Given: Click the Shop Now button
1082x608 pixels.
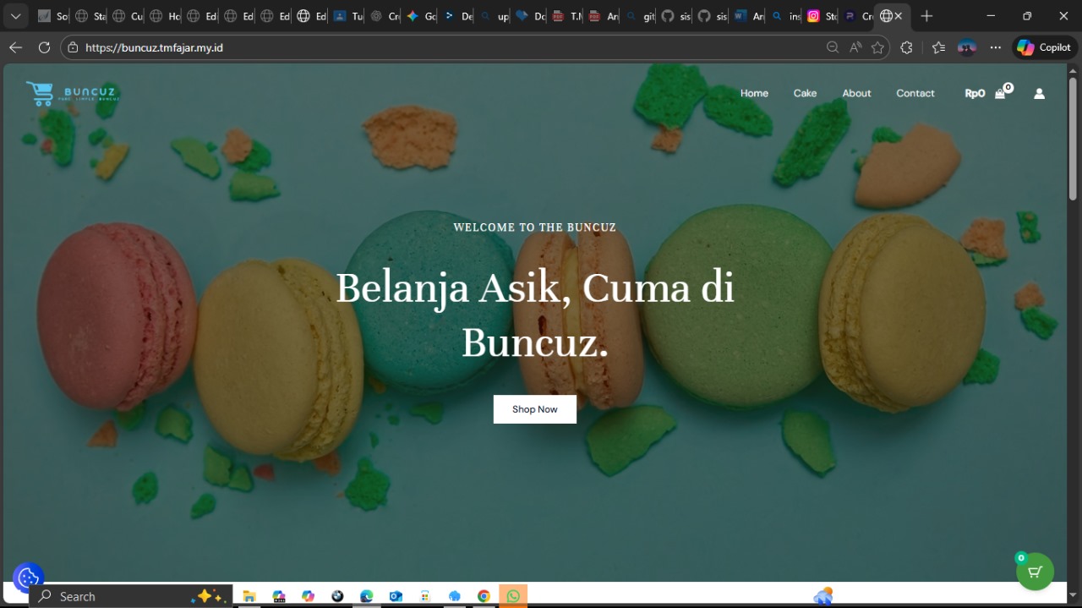Looking at the screenshot, I should pyautogui.click(x=534, y=409).
